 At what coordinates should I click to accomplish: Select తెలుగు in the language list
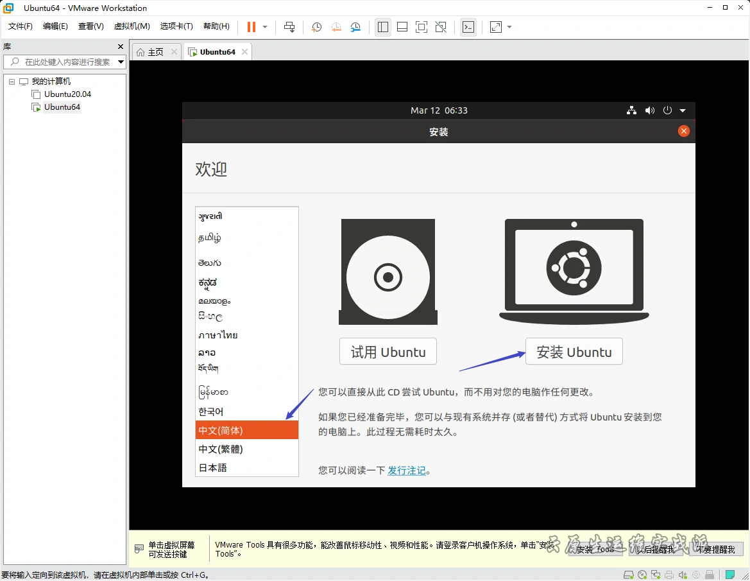[x=247, y=263]
